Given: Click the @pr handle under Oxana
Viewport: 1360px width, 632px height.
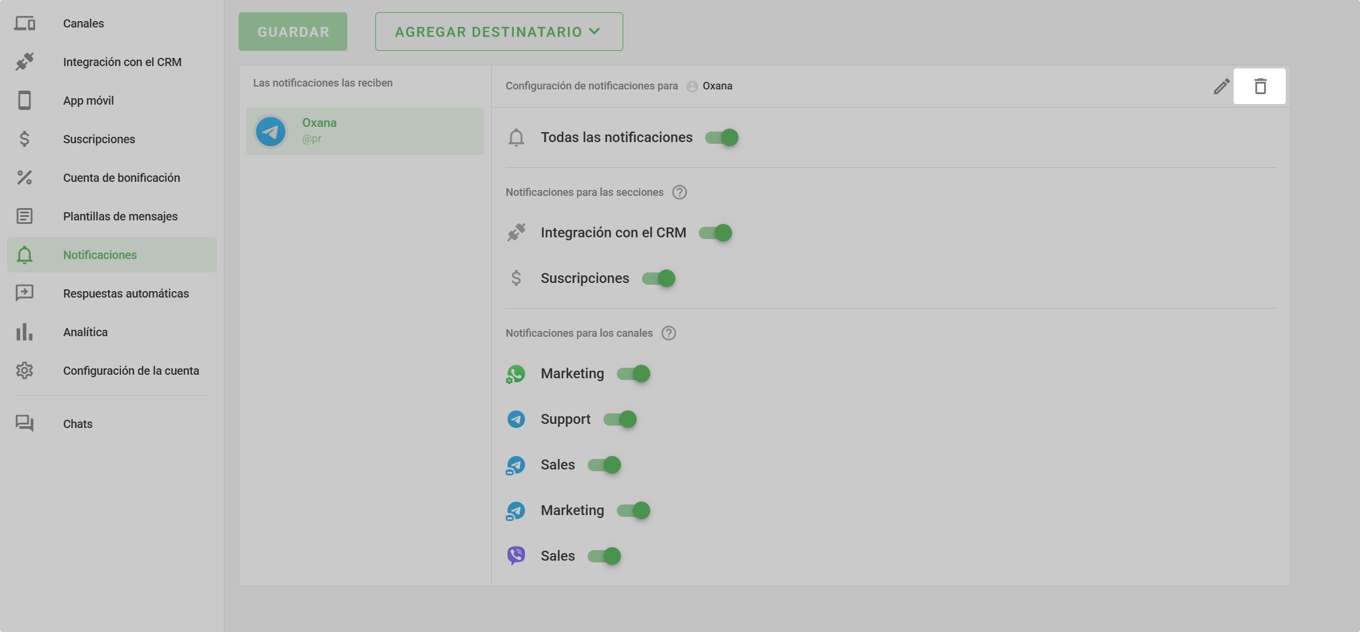Looking at the screenshot, I should [312, 139].
